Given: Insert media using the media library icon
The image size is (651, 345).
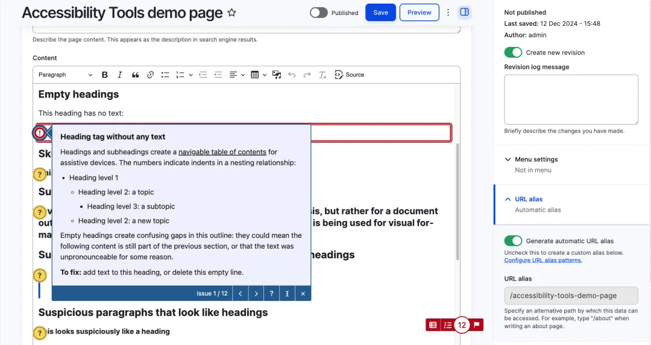Looking at the screenshot, I should (277, 75).
